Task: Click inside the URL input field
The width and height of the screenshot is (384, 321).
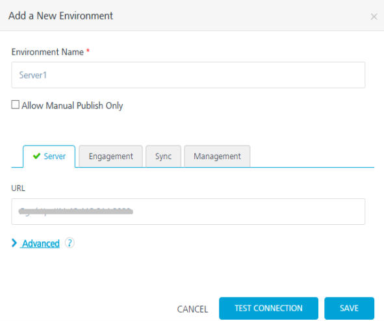Action: pos(188,212)
